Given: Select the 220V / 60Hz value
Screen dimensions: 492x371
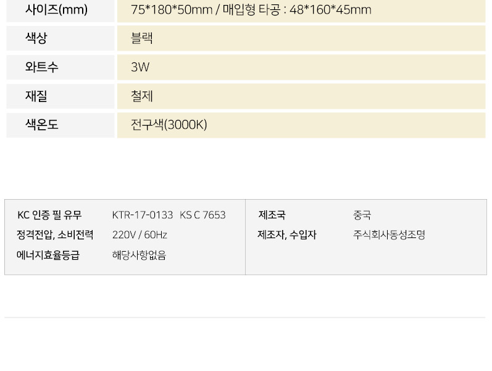Looking at the screenshot, I should (x=140, y=235).
